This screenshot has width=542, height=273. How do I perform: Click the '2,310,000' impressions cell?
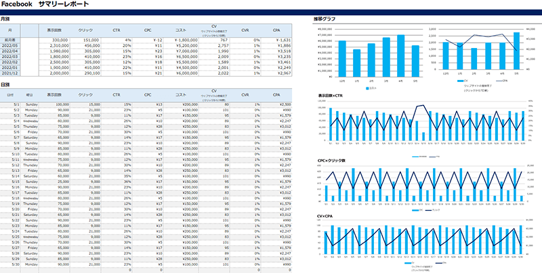tap(54, 45)
